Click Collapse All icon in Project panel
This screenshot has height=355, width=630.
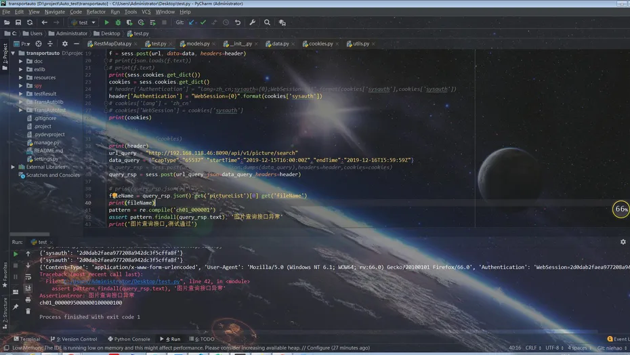[x=50, y=43]
